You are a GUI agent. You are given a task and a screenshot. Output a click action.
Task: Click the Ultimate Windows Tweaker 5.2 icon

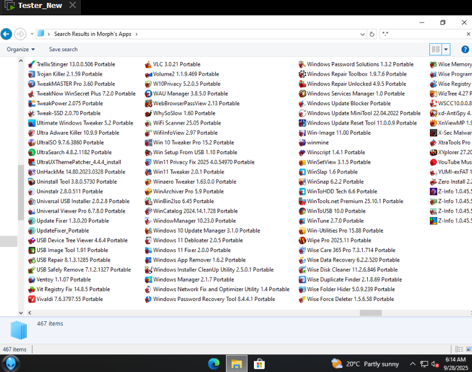coord(32,123)
